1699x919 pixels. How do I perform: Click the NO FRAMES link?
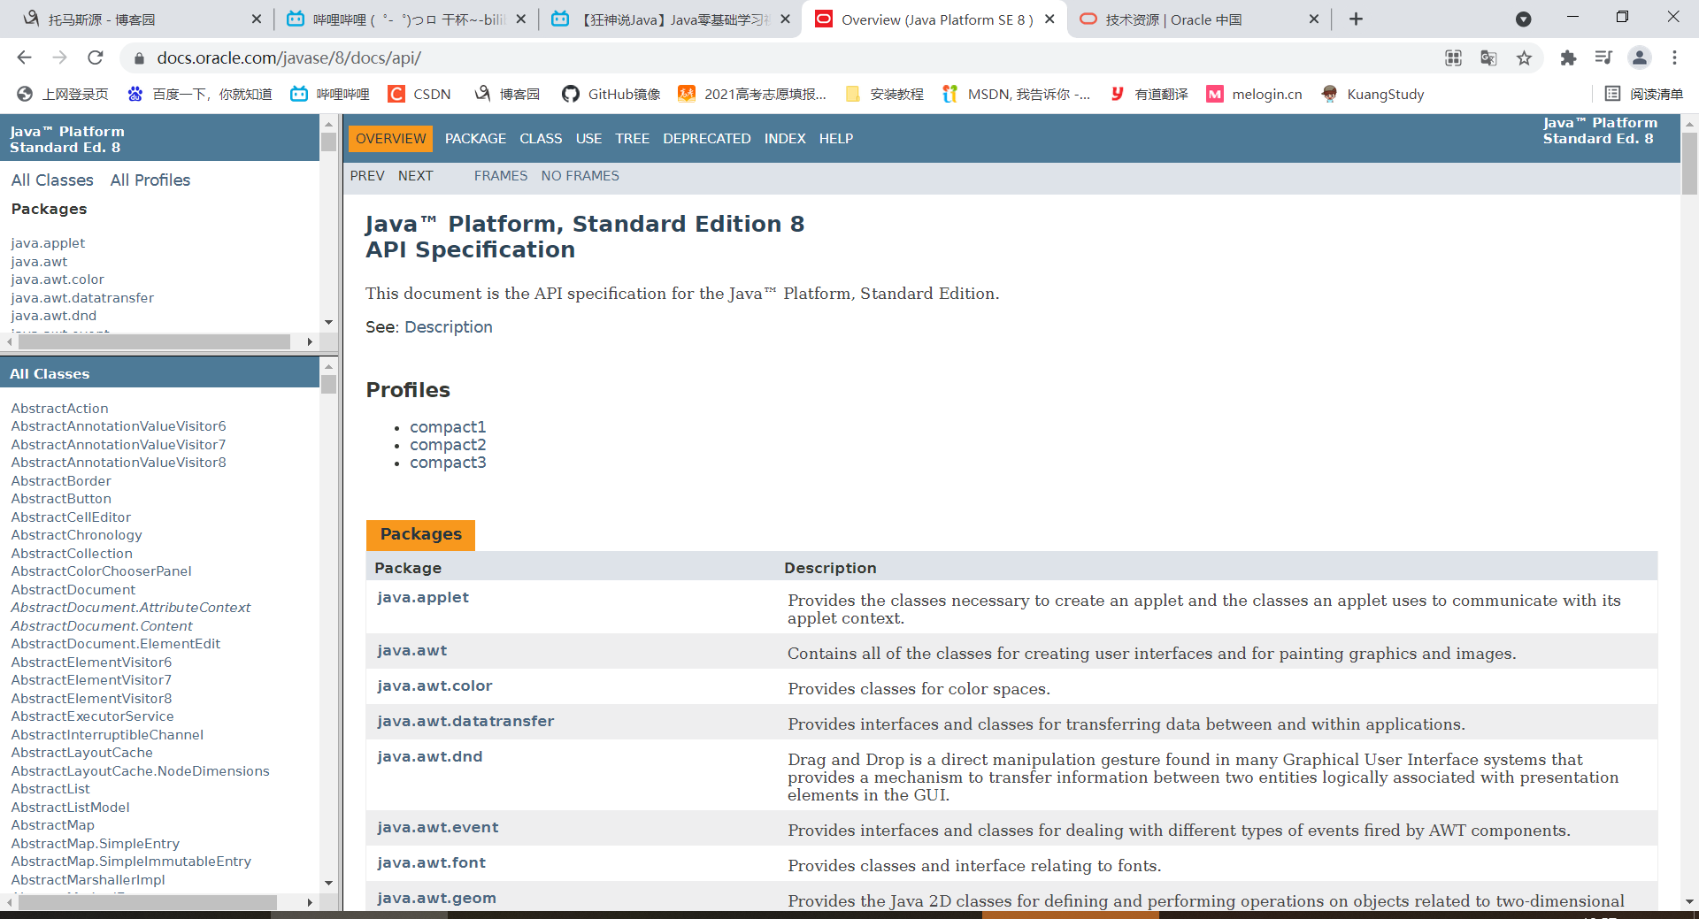click(x=580, y=175)
